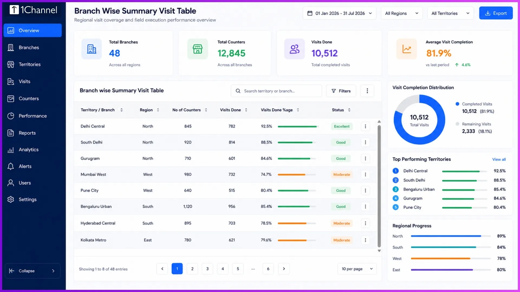The image size is (520, 292).
Task: Jump to page 6 in pagination
Action: click(268, 269)
